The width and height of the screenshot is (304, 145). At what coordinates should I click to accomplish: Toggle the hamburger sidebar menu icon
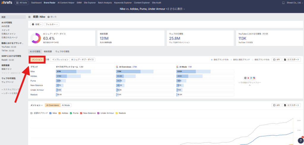click(x=29, y=17)
